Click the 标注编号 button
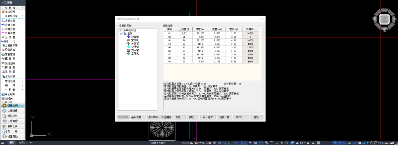398x145 pixels. click(166, 117)
